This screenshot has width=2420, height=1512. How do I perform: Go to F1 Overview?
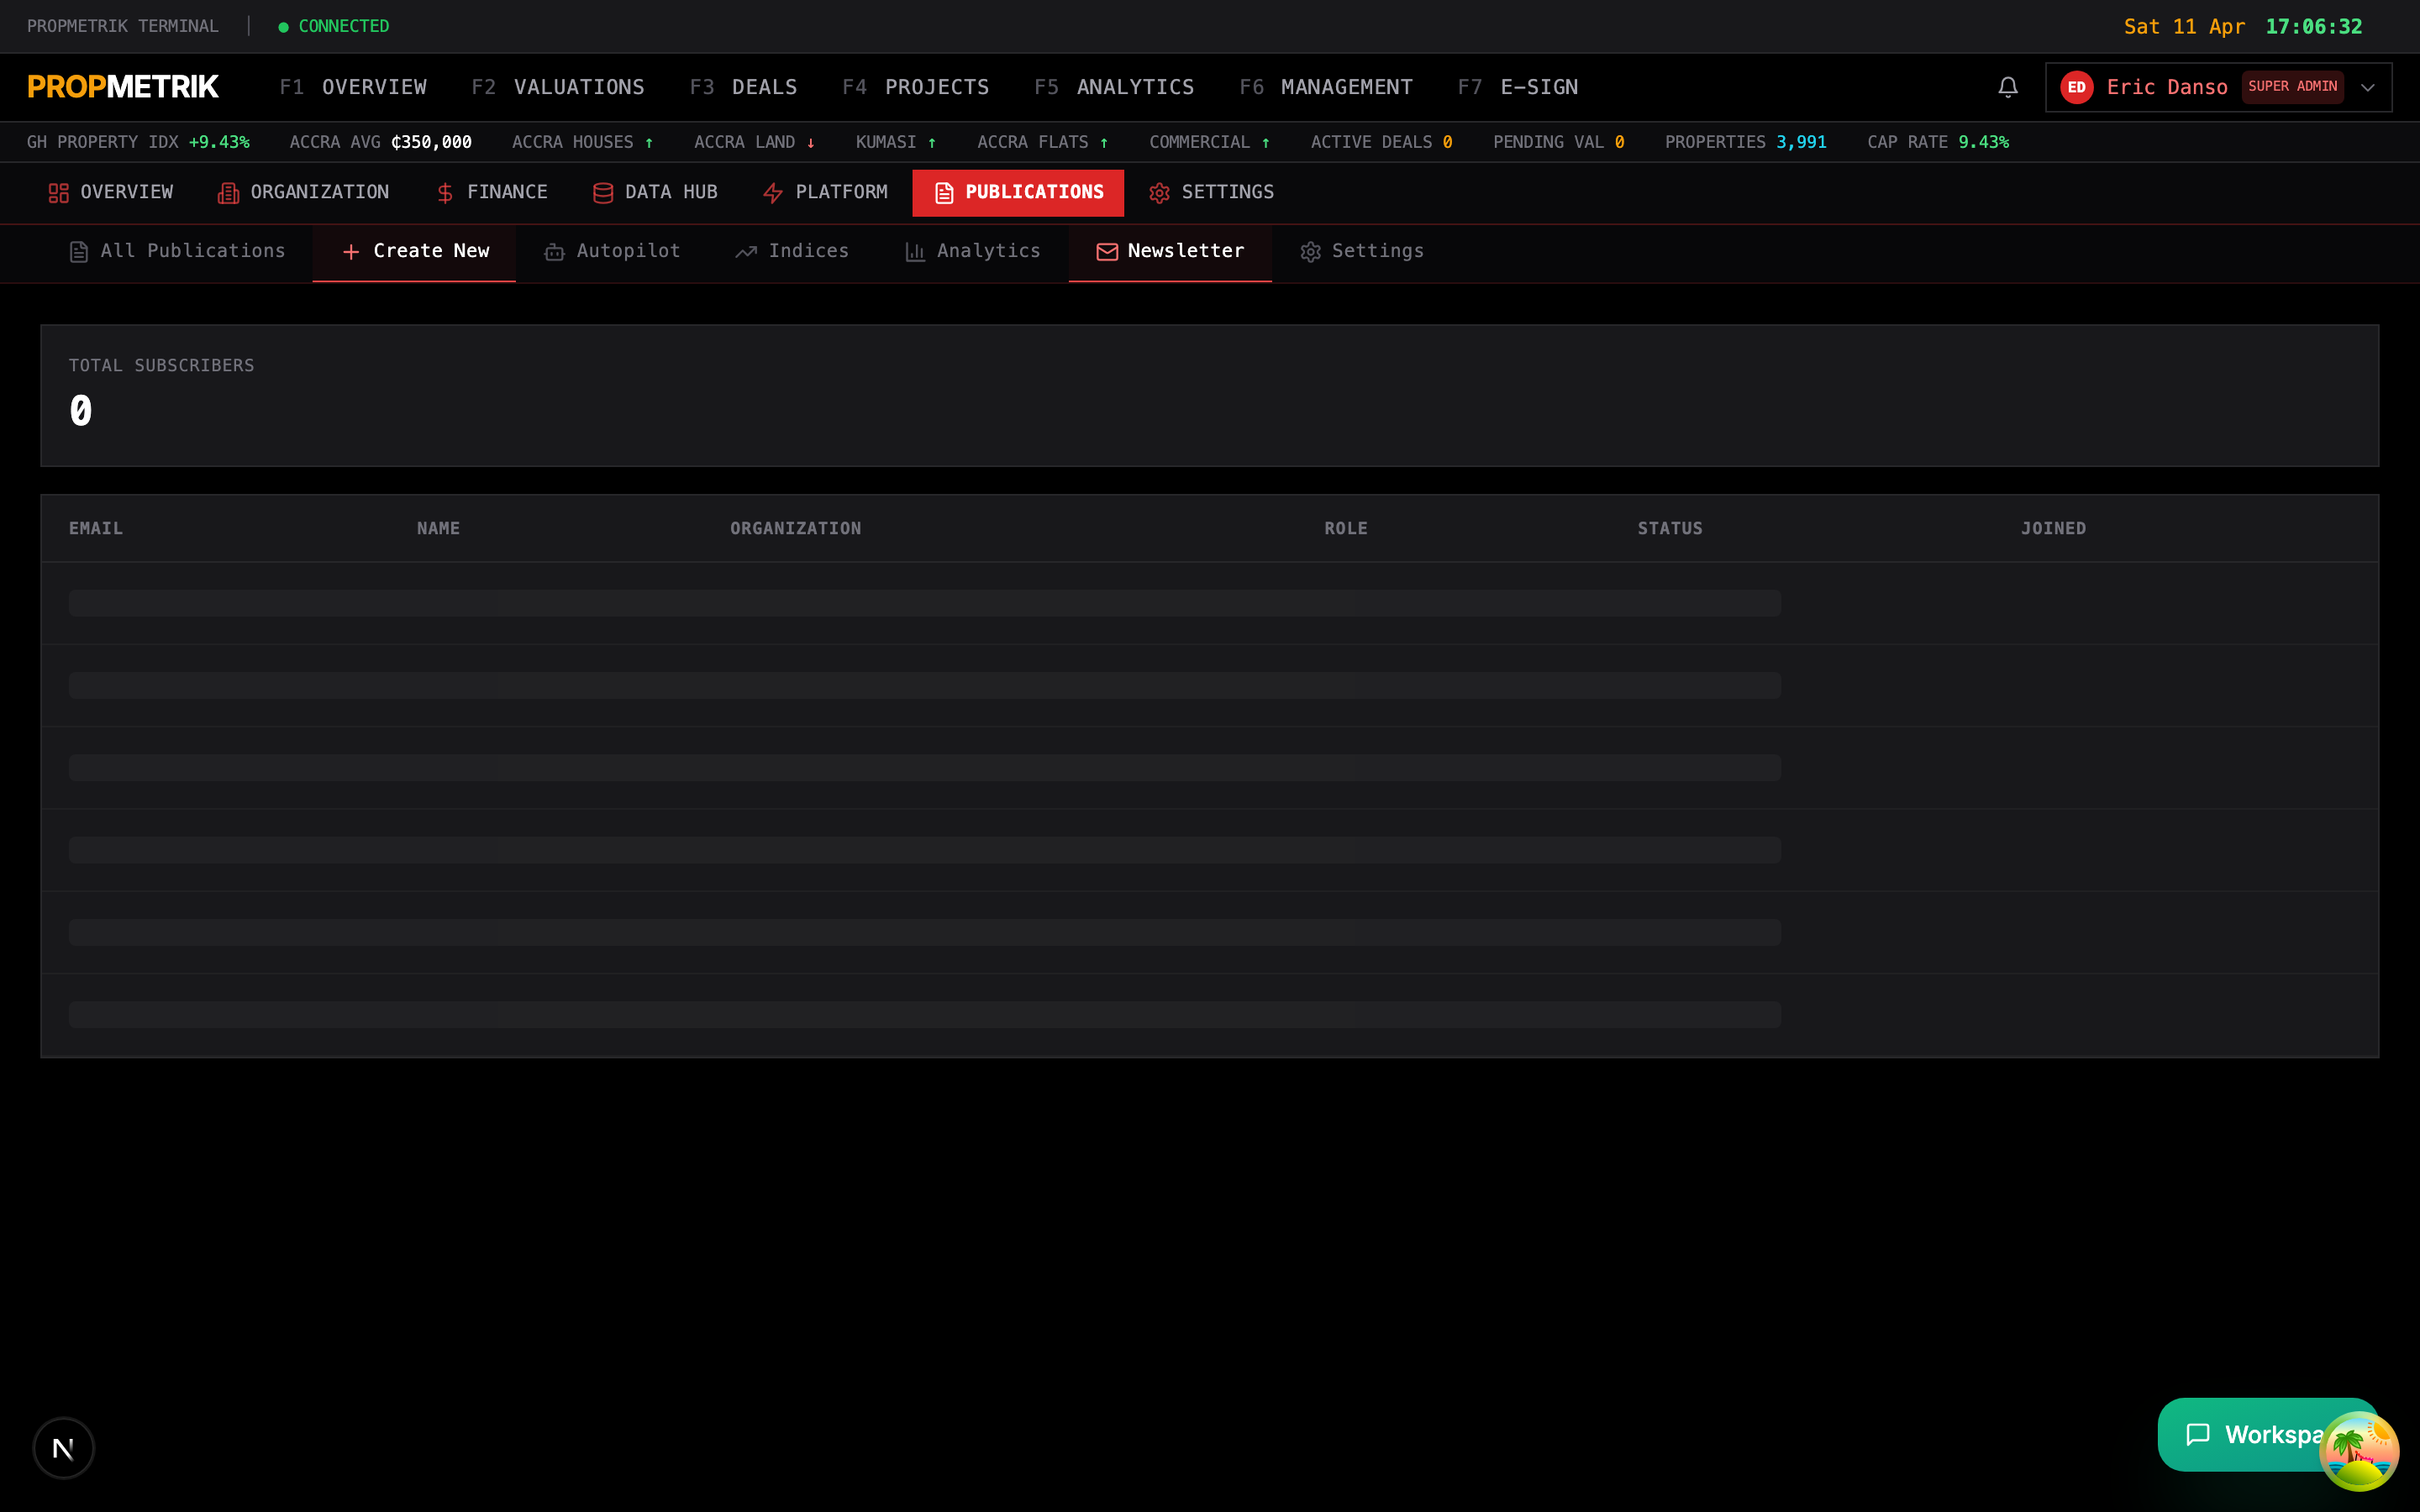(353, 87)
